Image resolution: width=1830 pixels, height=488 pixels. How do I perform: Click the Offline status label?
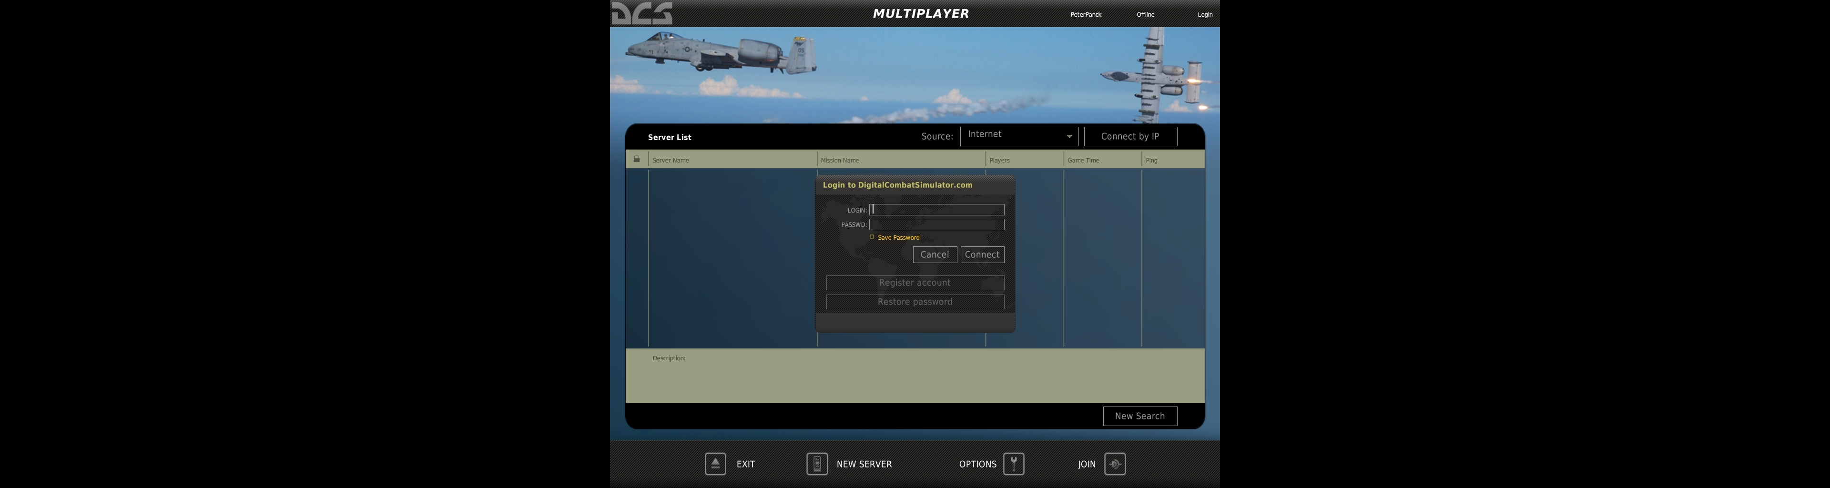tap(1145, 15)
